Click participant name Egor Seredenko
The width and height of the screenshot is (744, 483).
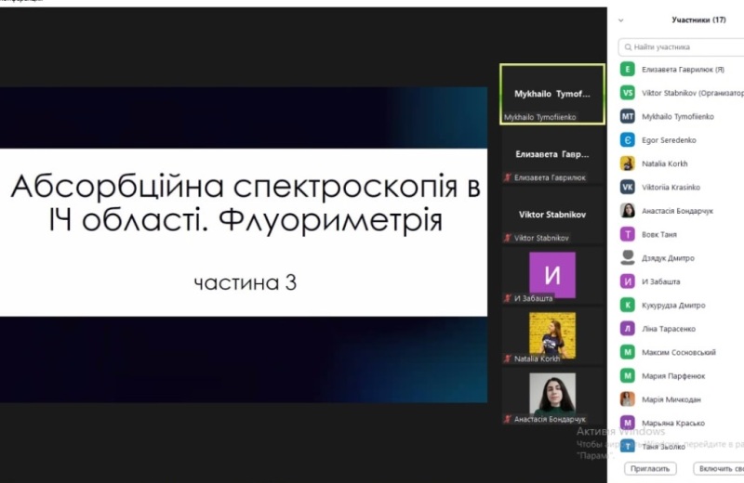point(669,140)
